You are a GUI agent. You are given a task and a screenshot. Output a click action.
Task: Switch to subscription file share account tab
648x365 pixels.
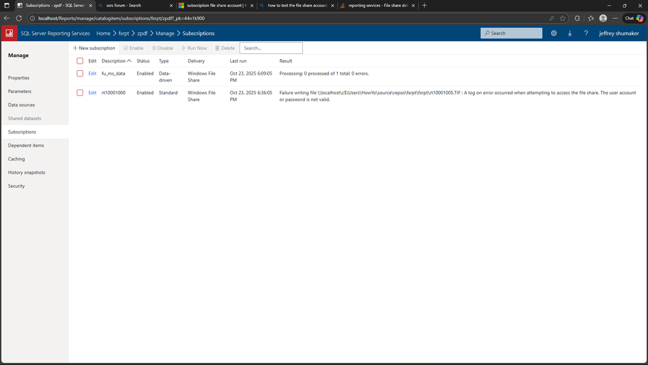point(216,5)
